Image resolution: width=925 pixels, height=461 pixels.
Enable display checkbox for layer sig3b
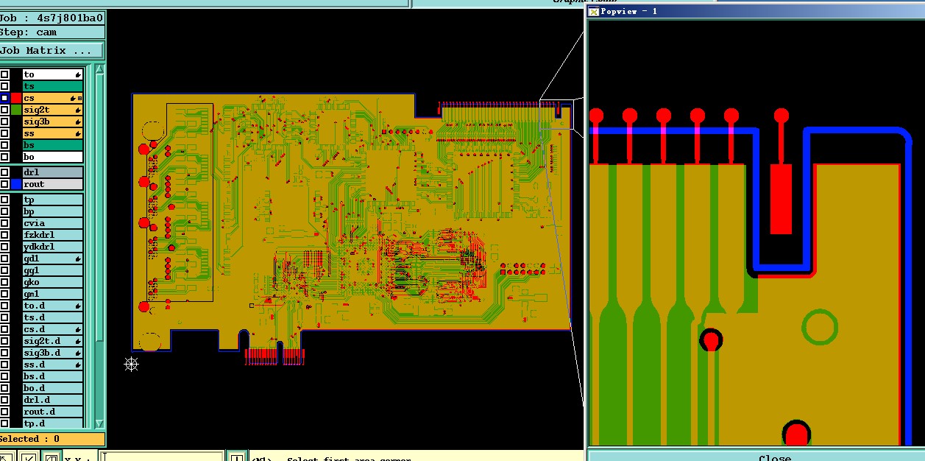pyautogui.click(x=4, y=122)
